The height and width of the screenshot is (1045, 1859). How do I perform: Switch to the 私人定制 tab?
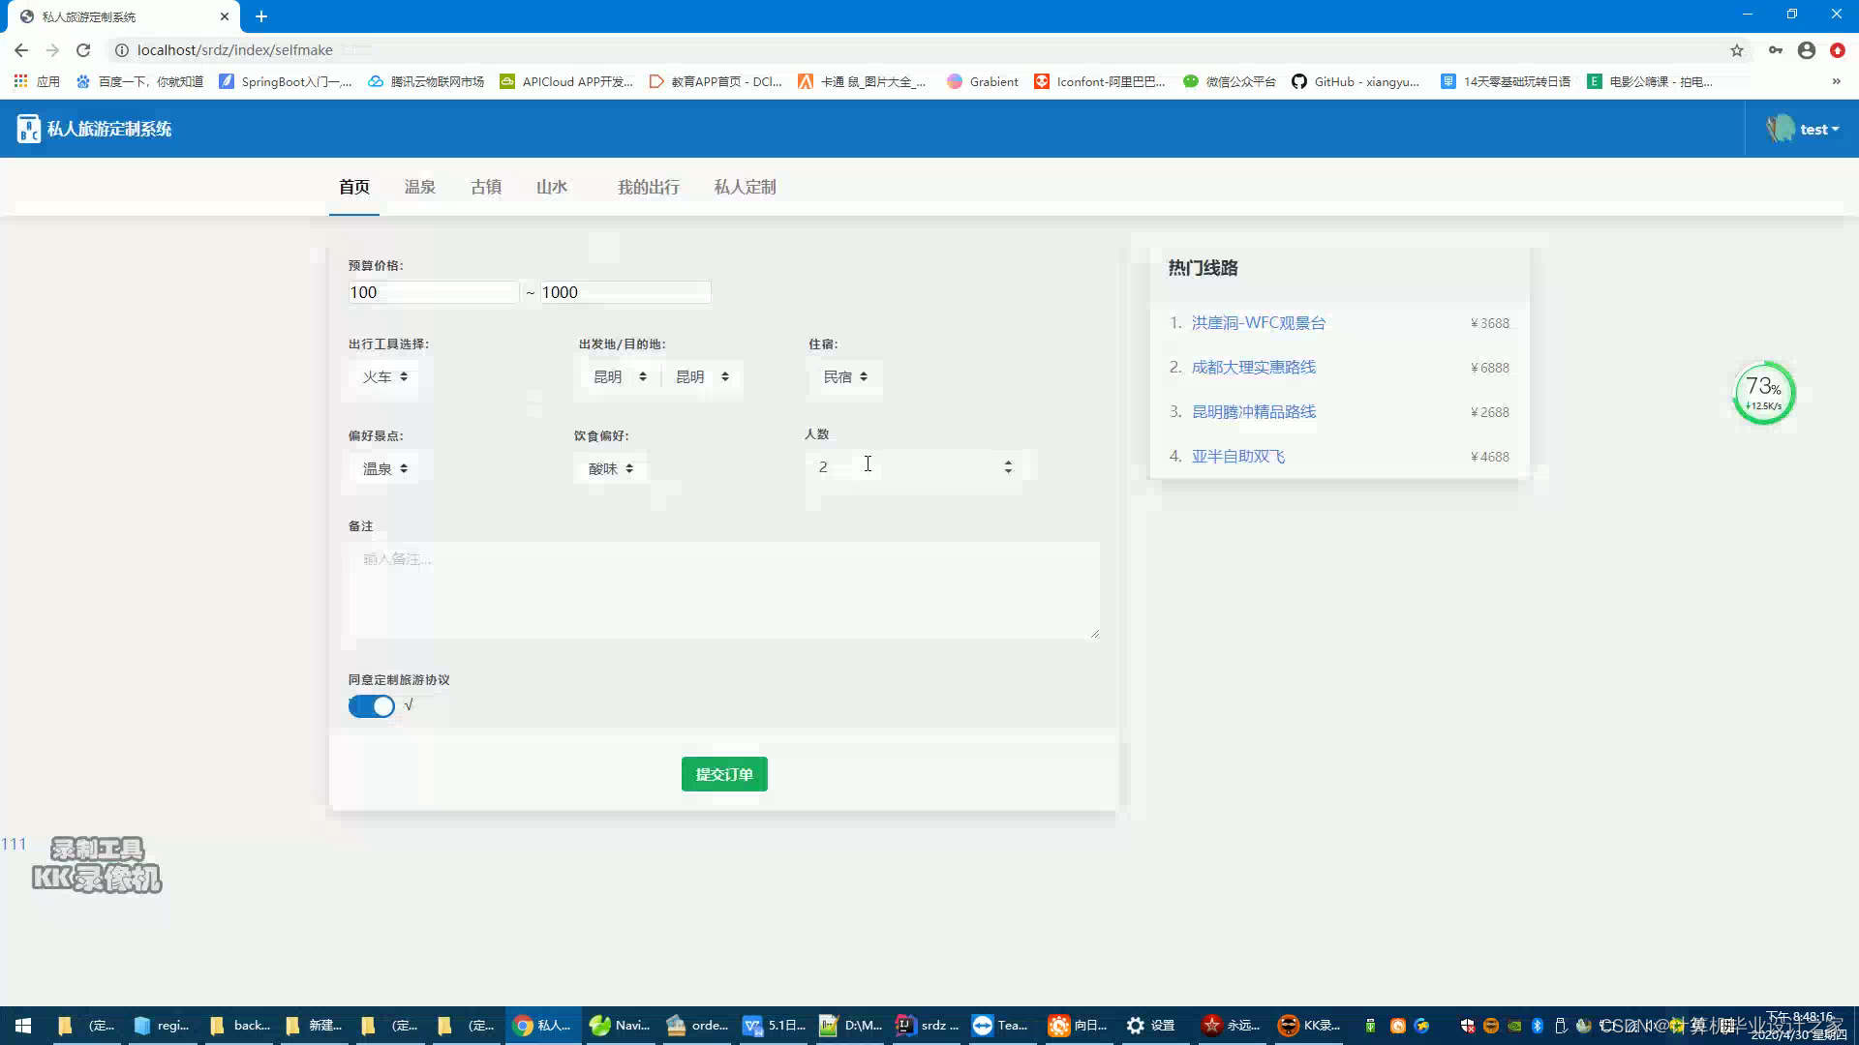pyautogui.click(x=744, y=187)
